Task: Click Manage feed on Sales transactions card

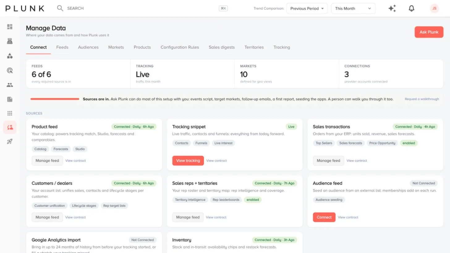Action: [328, 161]
